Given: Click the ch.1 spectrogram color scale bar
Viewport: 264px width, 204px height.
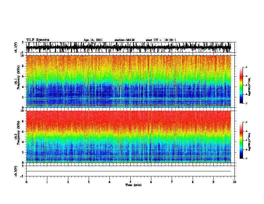Looking at the screenshot, I should click(241, 85).
